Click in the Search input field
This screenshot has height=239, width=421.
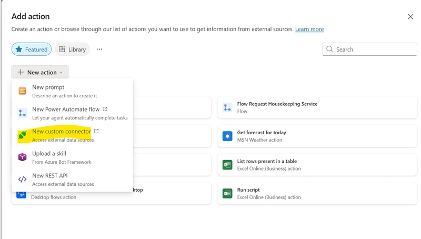click(x=369, y=49)
